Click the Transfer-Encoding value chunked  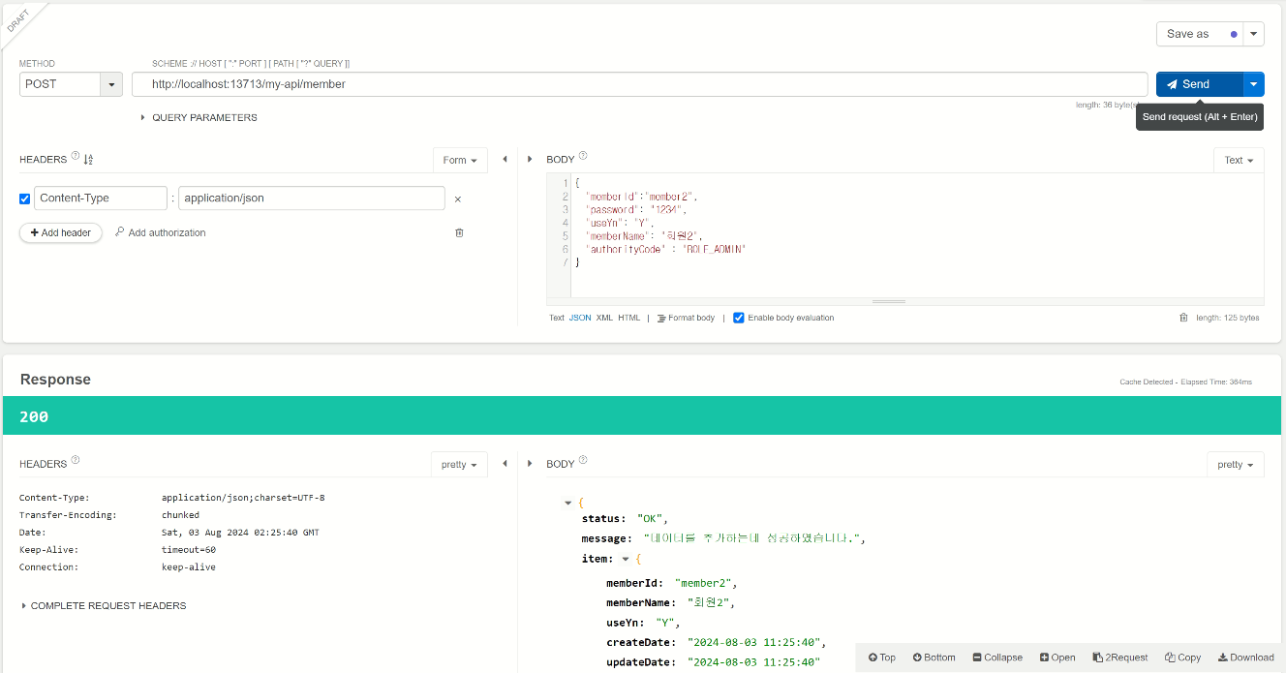point(180,515)
